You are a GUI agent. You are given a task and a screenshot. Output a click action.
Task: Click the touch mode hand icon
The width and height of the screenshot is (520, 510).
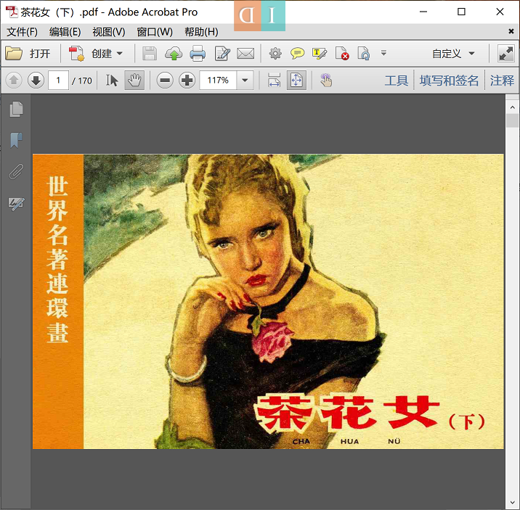[x=326, y=80]
